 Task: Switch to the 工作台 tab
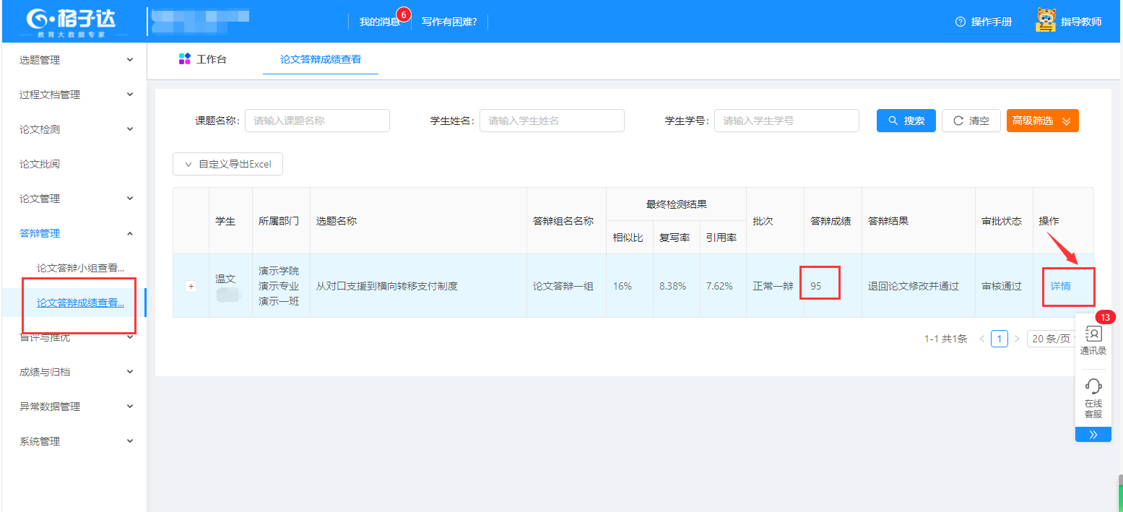(x=203, y=59)
